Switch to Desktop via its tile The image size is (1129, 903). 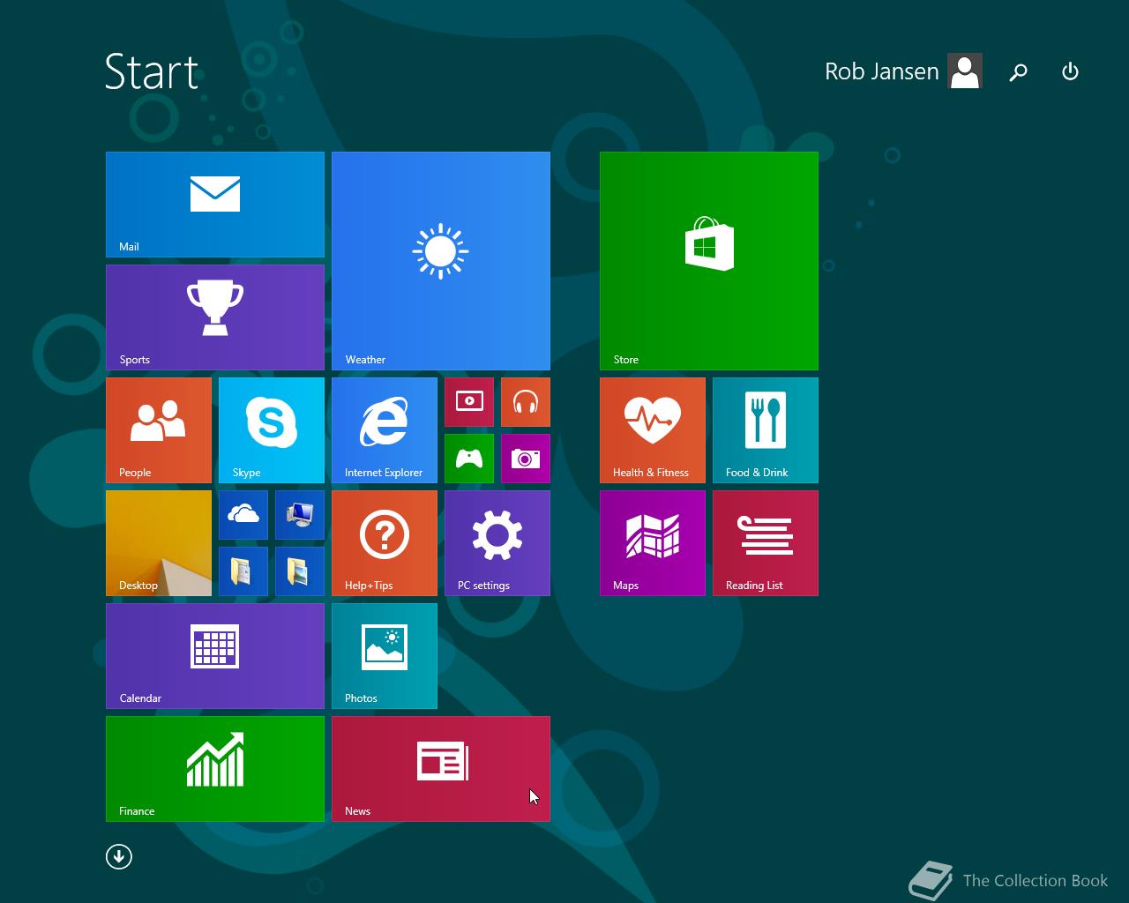(x=159, y=543)
